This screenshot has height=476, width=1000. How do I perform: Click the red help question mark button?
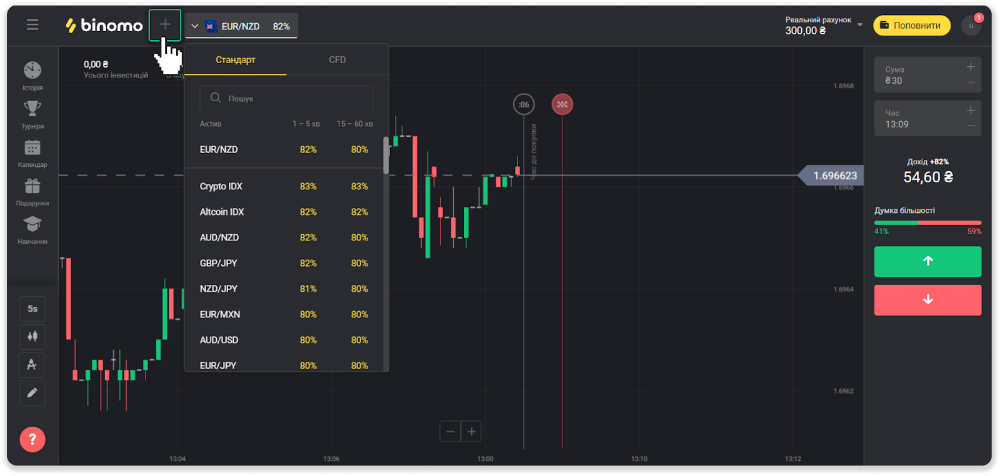coord(32,439)
